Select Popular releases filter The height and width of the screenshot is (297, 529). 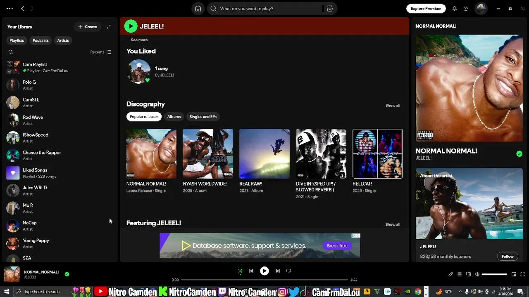click(144, 117)
